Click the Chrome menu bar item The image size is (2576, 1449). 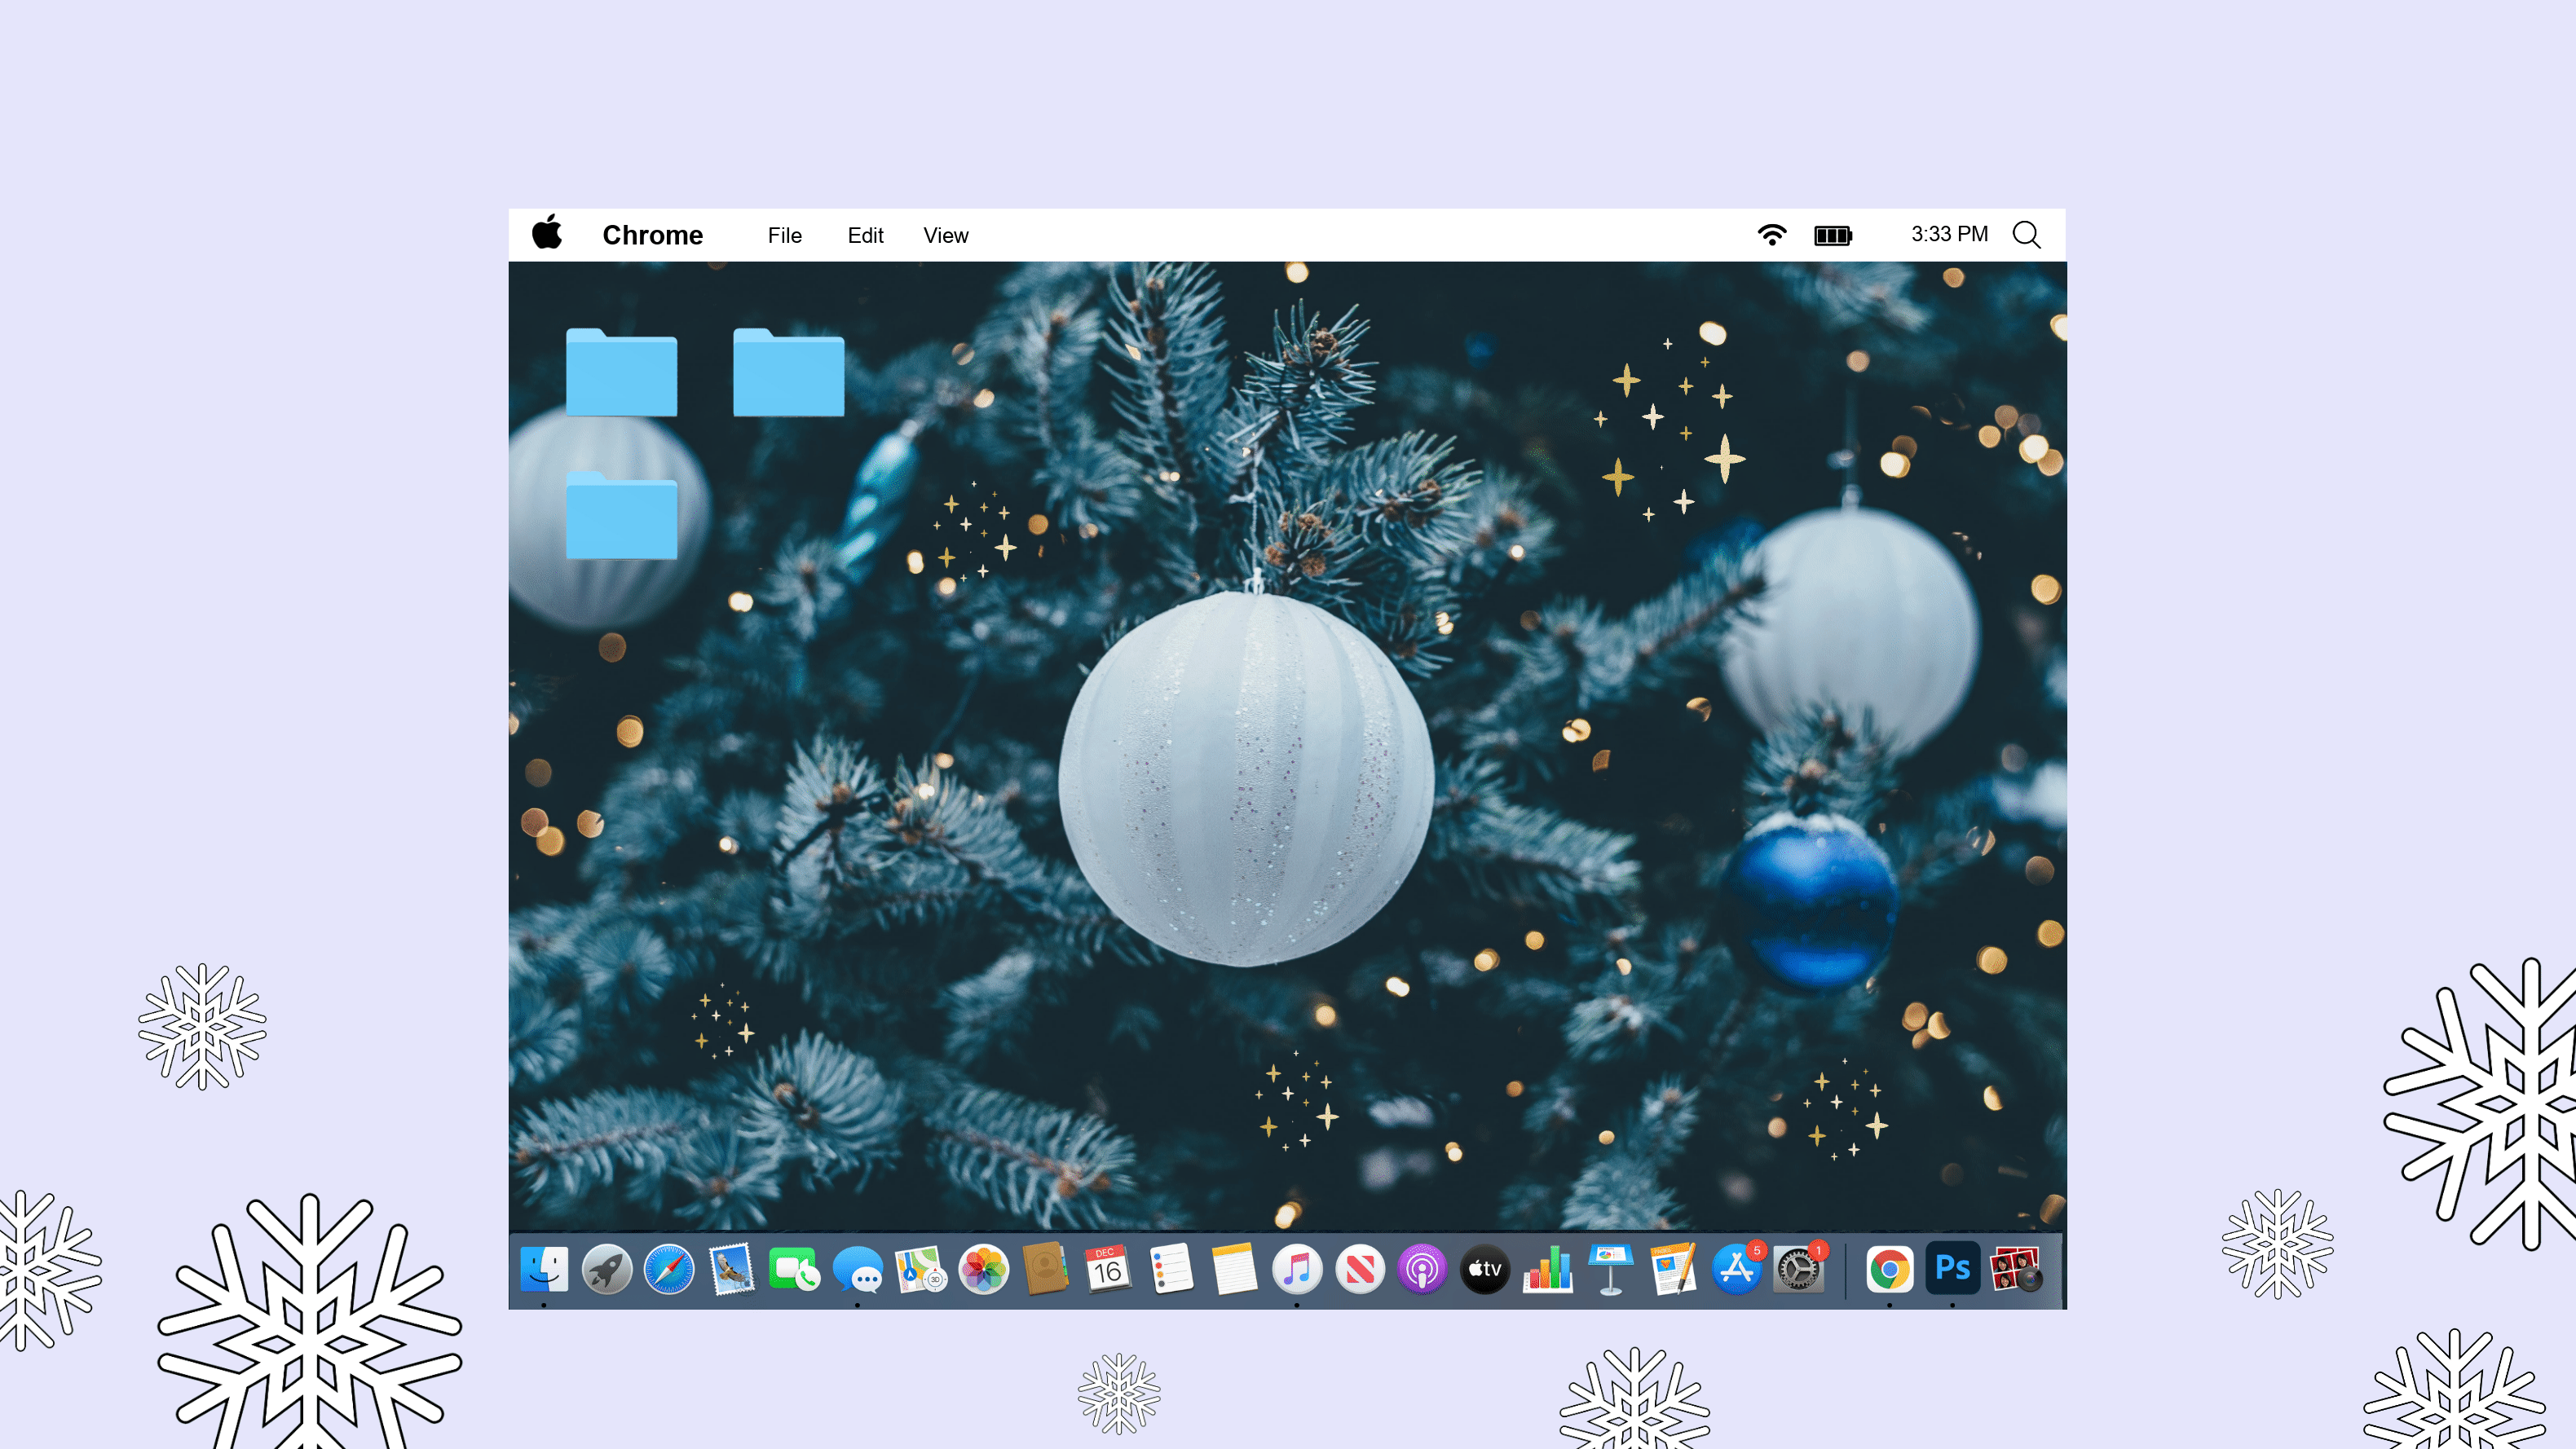point(653,234)
